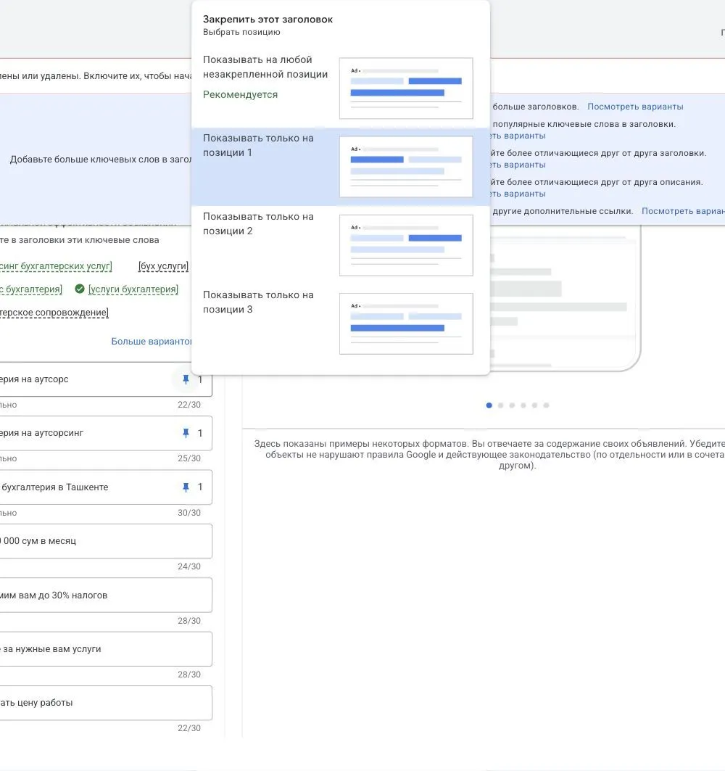Click preview thumbnail for unpinned position option

tap(406, 88)
